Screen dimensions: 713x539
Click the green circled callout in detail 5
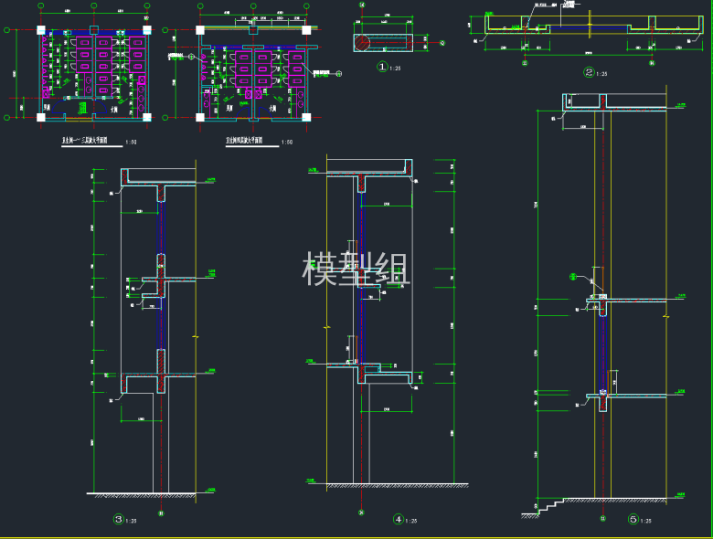coord(574,275)
